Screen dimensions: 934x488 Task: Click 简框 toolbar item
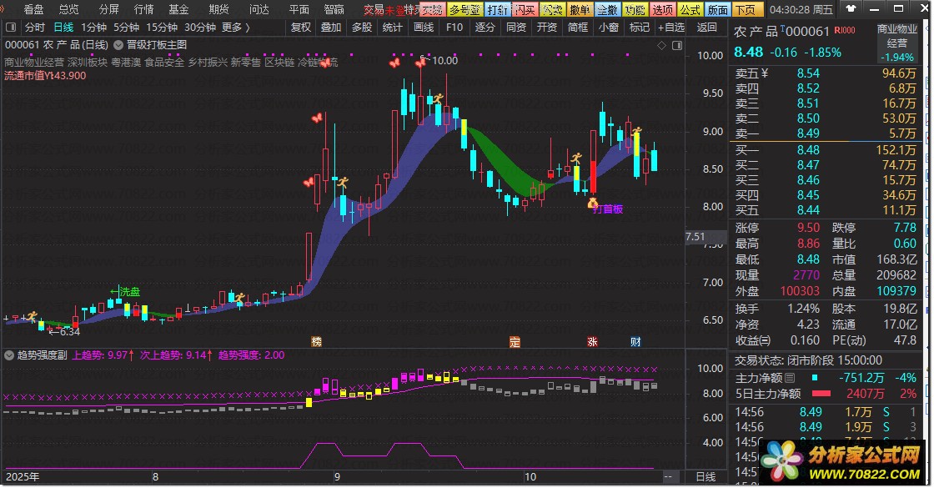578,28
